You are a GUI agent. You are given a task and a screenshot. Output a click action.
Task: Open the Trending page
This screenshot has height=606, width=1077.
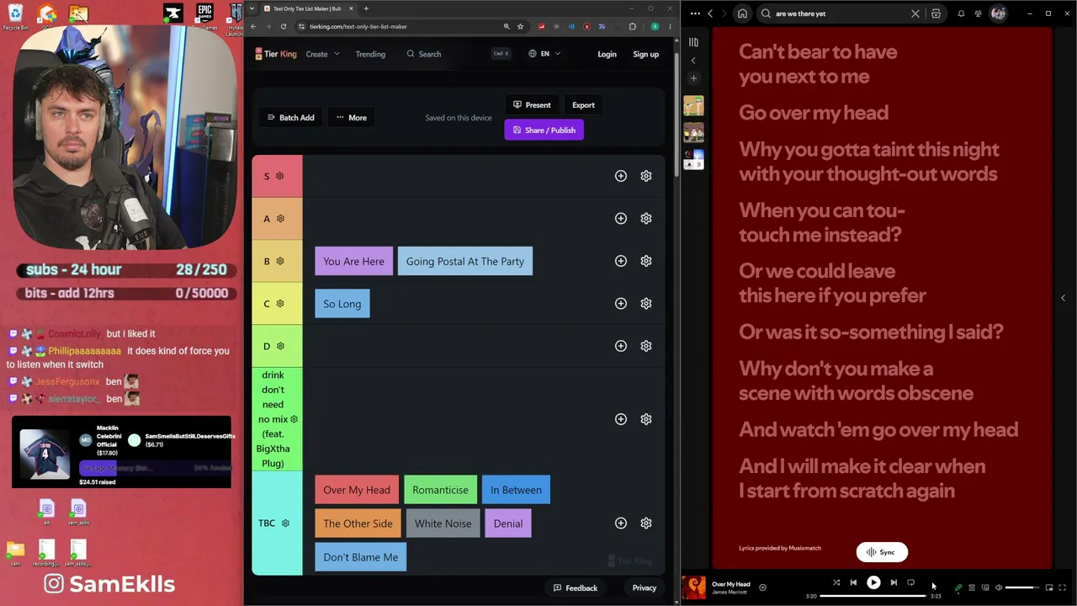click(x=370, y=54)
